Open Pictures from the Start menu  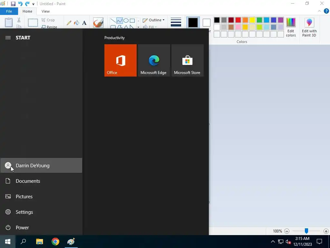[x=41, y=197]
